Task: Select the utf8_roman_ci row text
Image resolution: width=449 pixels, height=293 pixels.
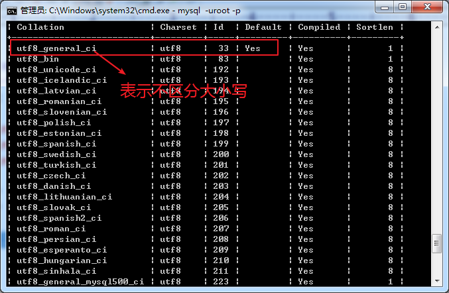Action: coord(51,229)
